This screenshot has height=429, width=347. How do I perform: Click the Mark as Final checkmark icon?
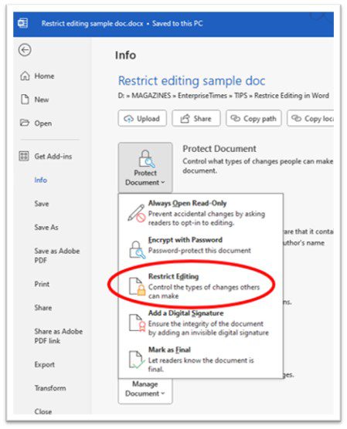pos(137,360)
